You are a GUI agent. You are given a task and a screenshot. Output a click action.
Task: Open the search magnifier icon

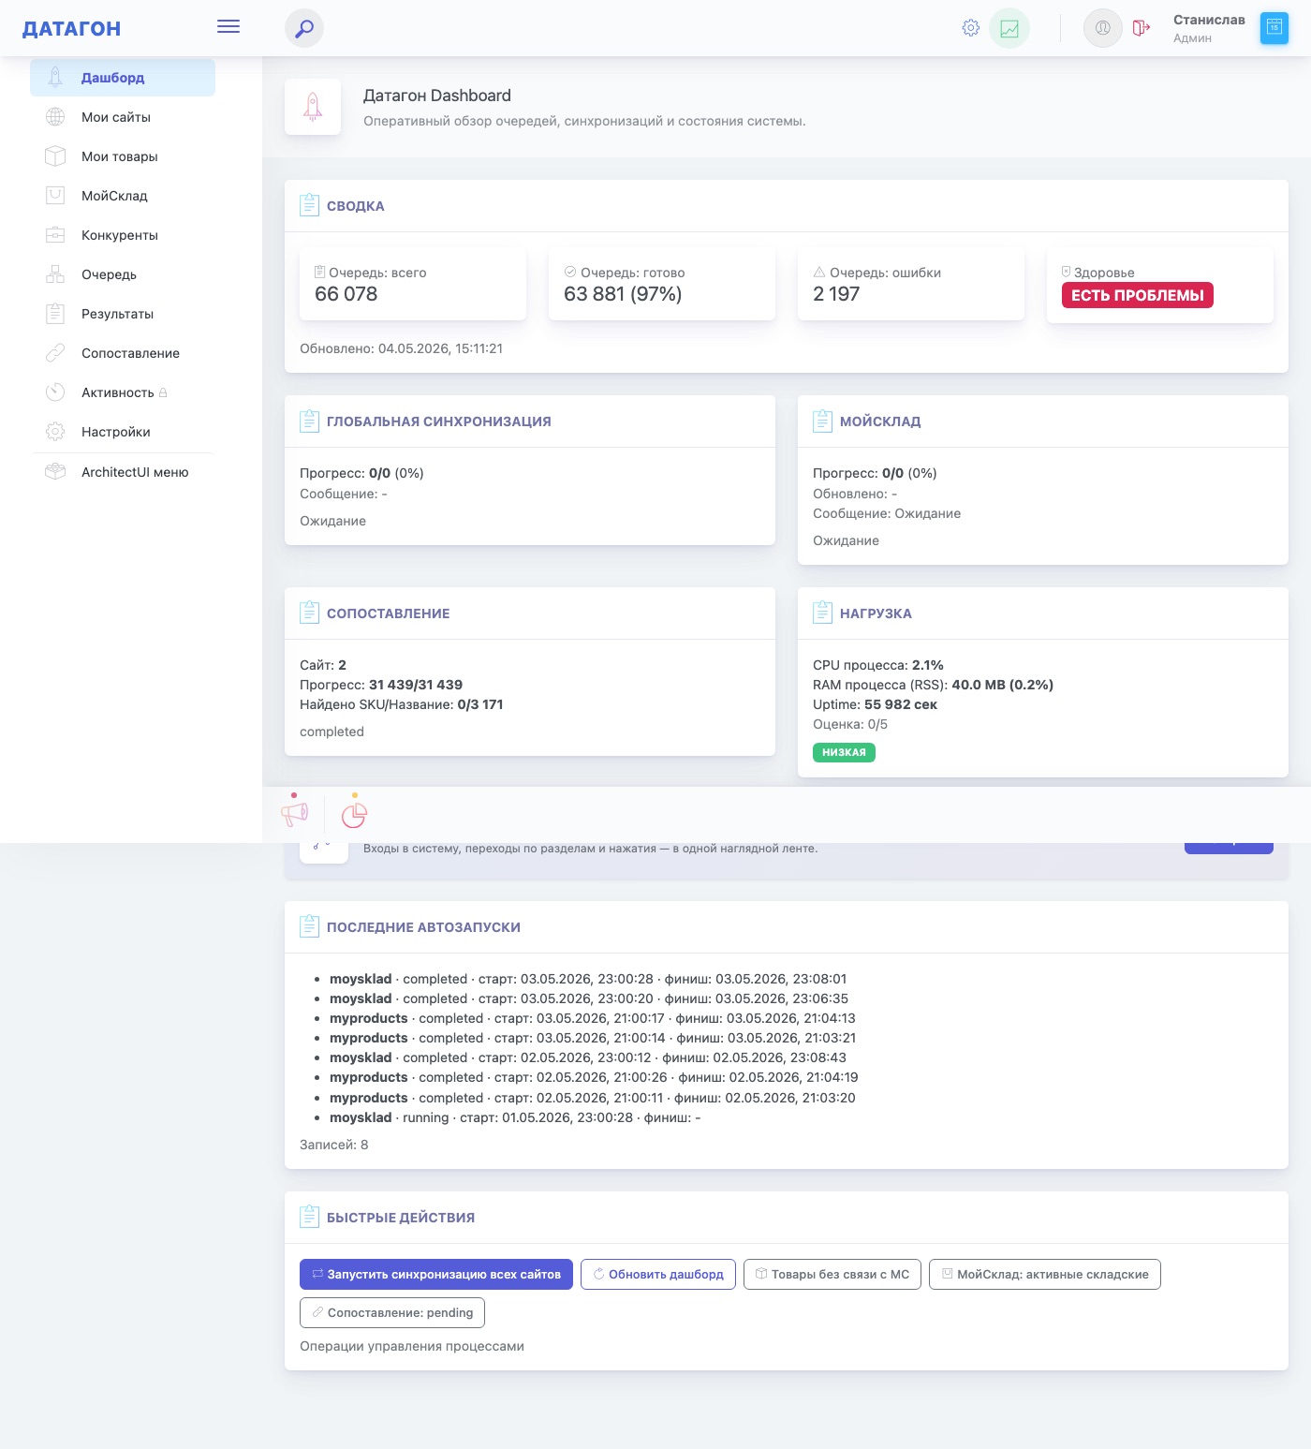(304, 28)
